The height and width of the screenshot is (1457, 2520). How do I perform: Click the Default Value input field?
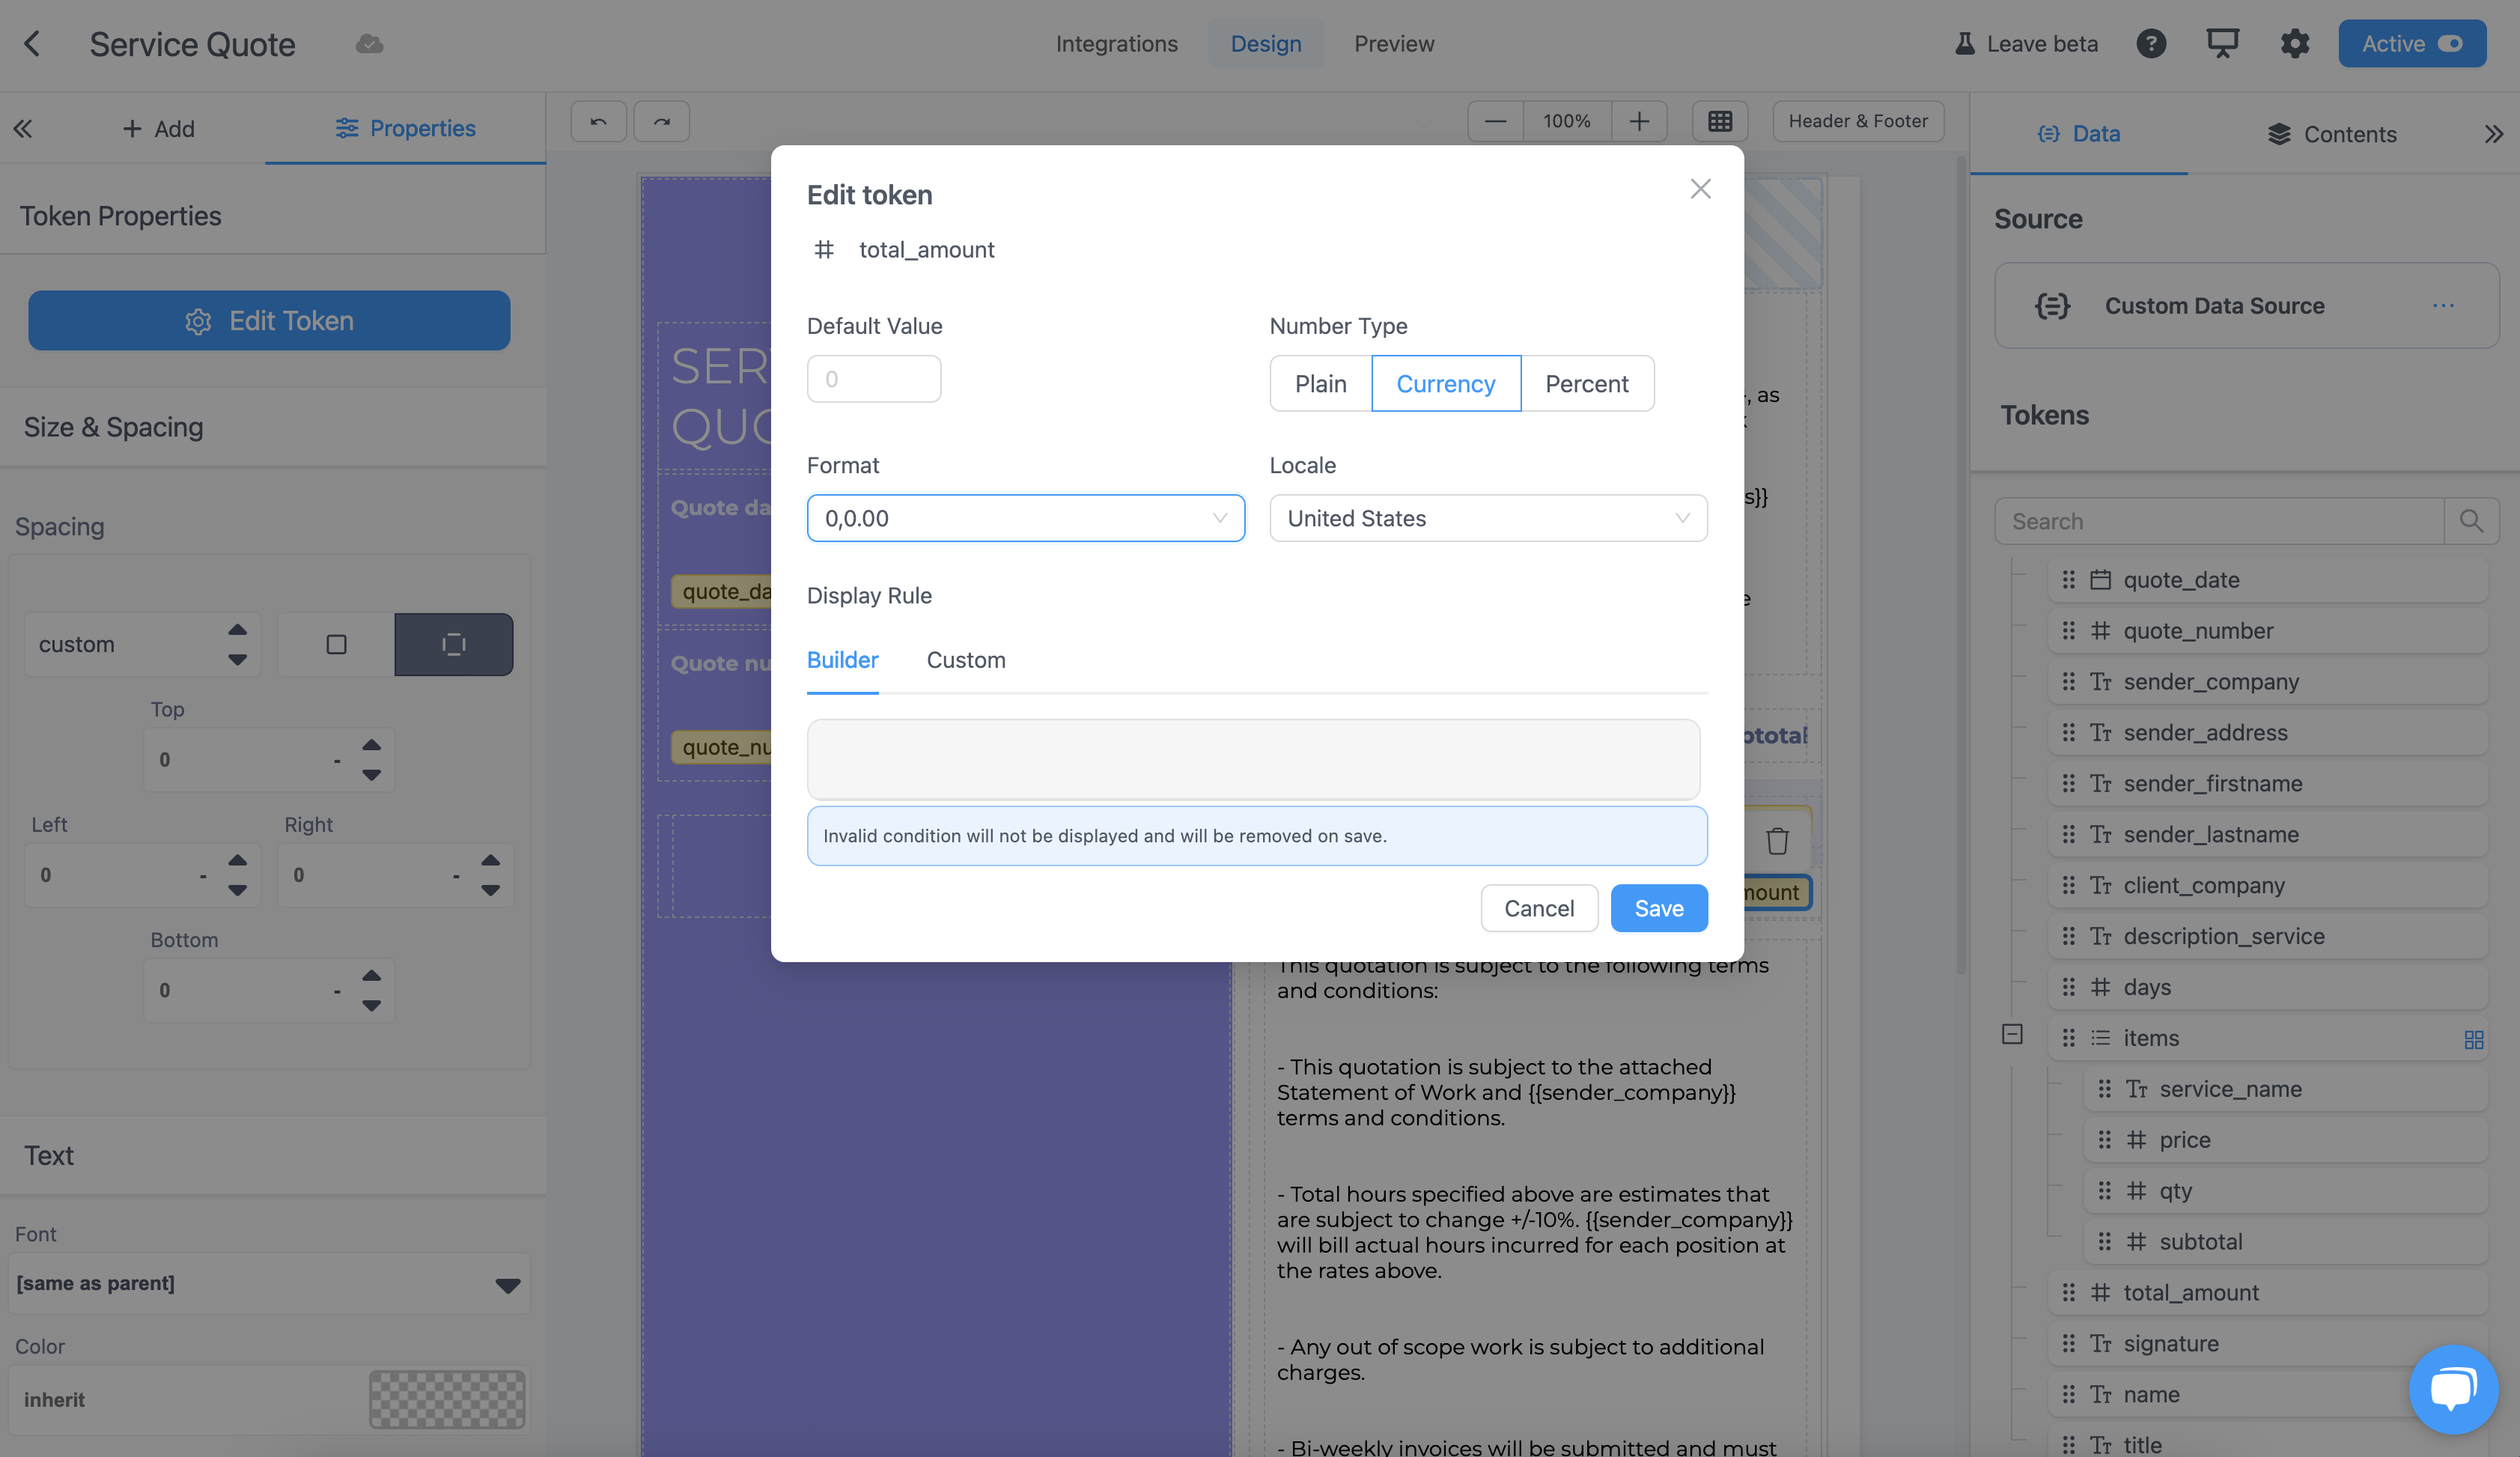[x=873, y=379]
